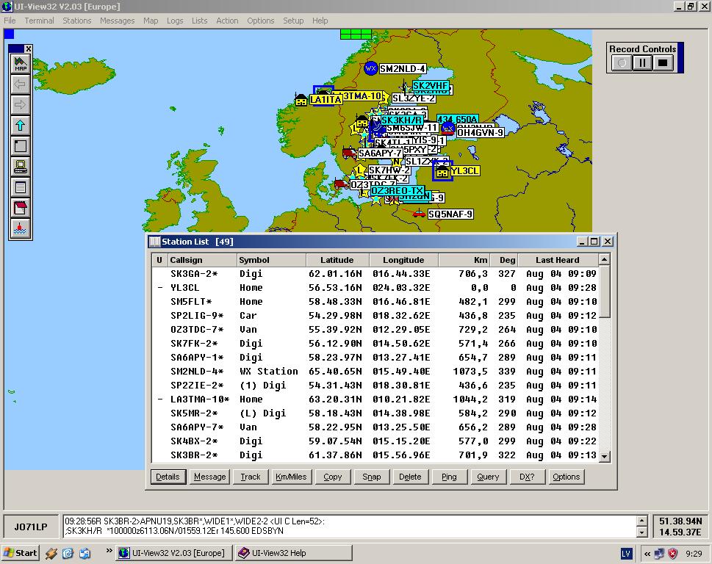This screenshot has width=712, height=564.
Task: Click the cyan up-arrow toolbar icon
Action: point(20,126)
